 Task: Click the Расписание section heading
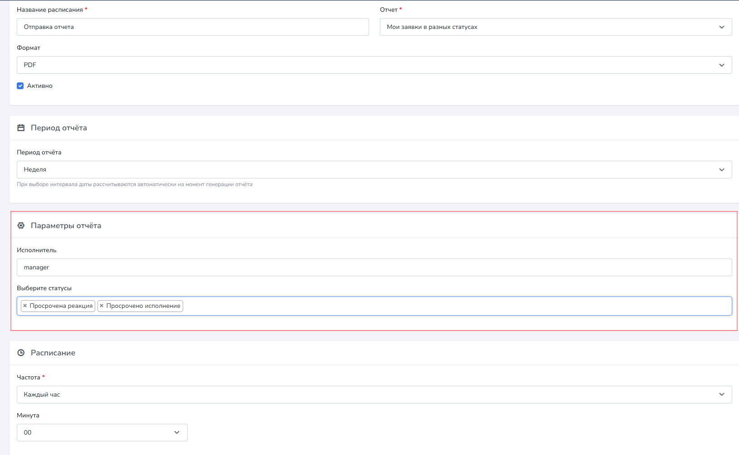(53, 353)
